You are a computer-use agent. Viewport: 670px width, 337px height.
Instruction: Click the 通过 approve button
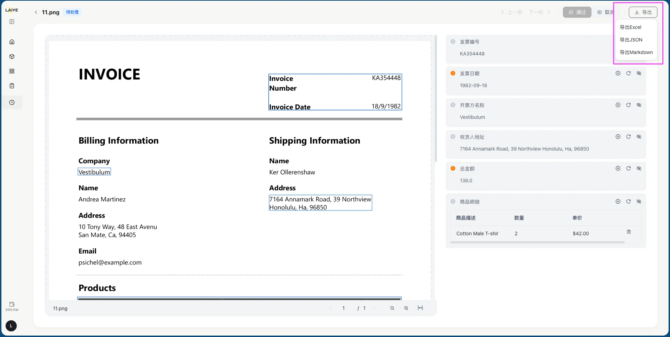[577, 12]
